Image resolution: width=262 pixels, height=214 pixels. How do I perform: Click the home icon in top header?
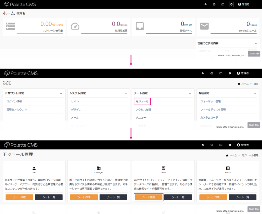coord(205,4)
